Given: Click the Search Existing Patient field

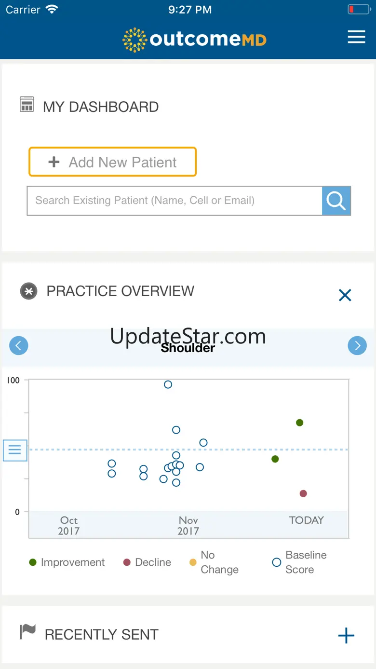Looking at the screenshot, I should (x=175, y=201).
